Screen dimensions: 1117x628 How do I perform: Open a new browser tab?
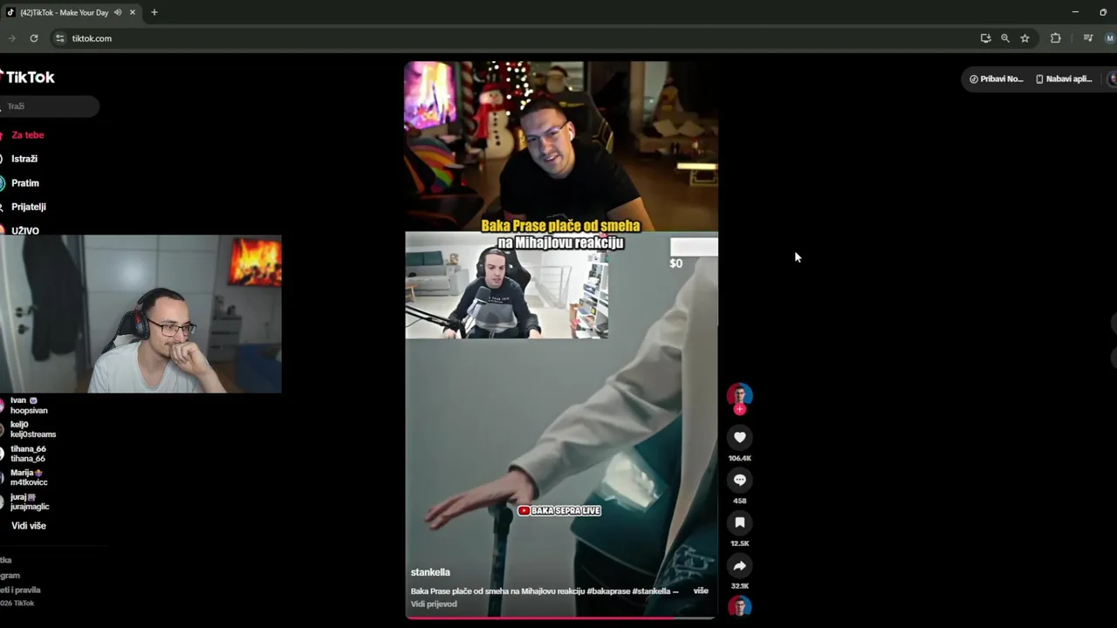[x=154, y=12]
